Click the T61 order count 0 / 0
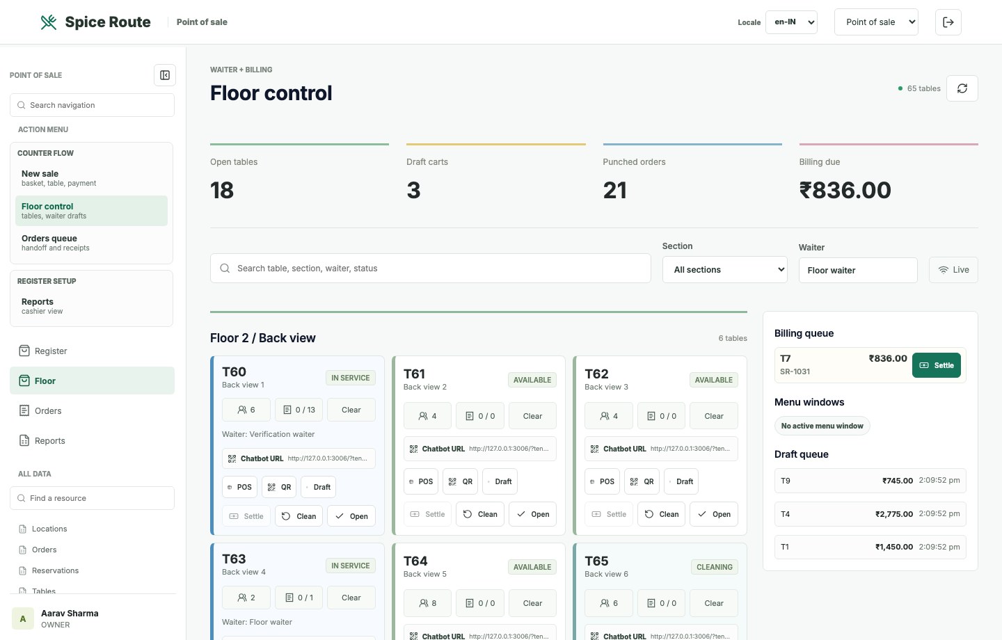Image resolution: width=1002 pixels, height=640 pixels. coord(480,416)
